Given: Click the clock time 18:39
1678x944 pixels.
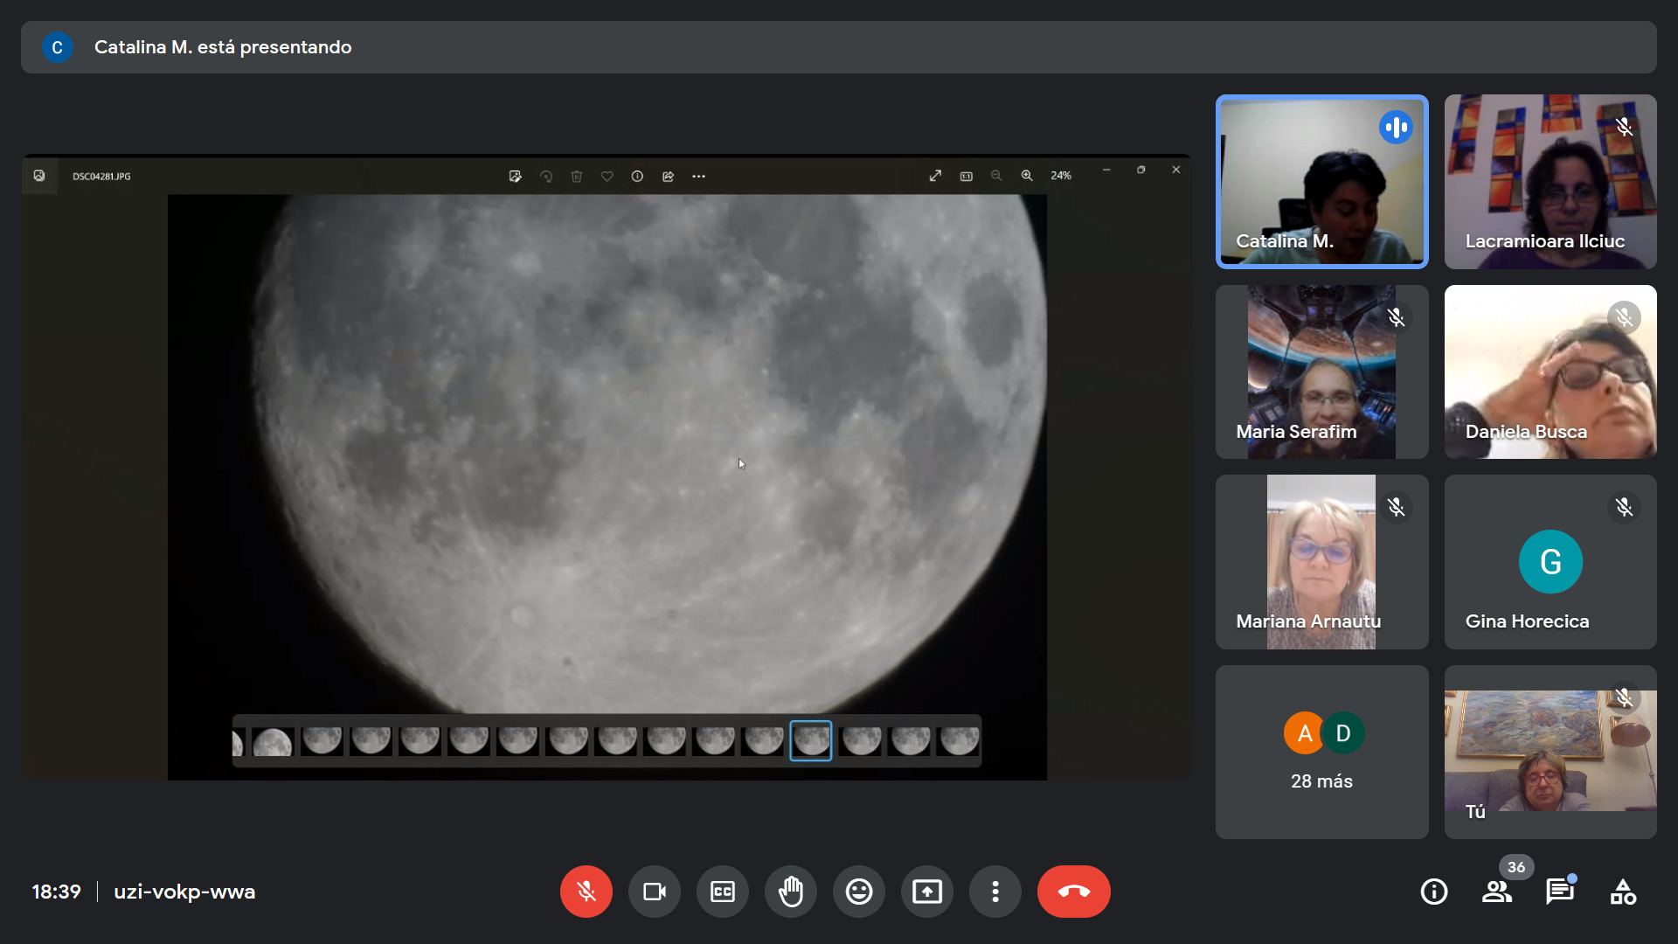Looking at the screenshot, I should click(x=56, y=892).
